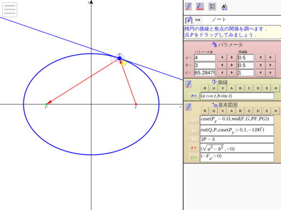This screenshot has width=281, height=210.
Task: Click the parameter a value field
Action: point(205,58)
